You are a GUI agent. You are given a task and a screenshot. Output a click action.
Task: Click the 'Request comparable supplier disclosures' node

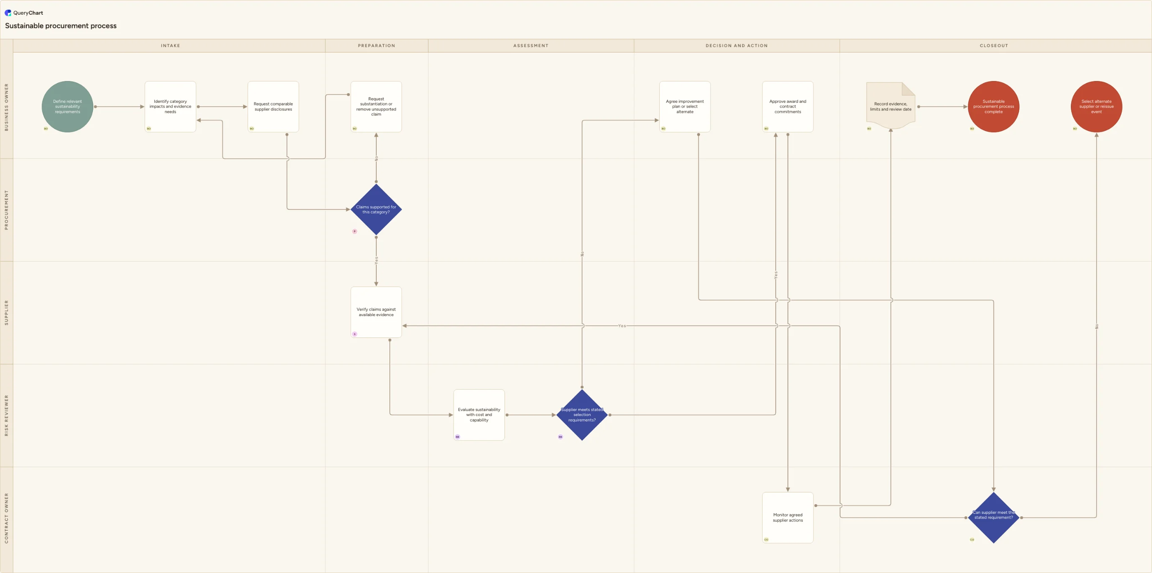pyautogui.click(x=273, y=107)
